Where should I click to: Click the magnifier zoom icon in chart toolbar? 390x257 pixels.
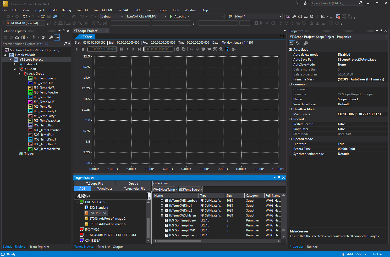pyautogui.click(x=221, y=49)
